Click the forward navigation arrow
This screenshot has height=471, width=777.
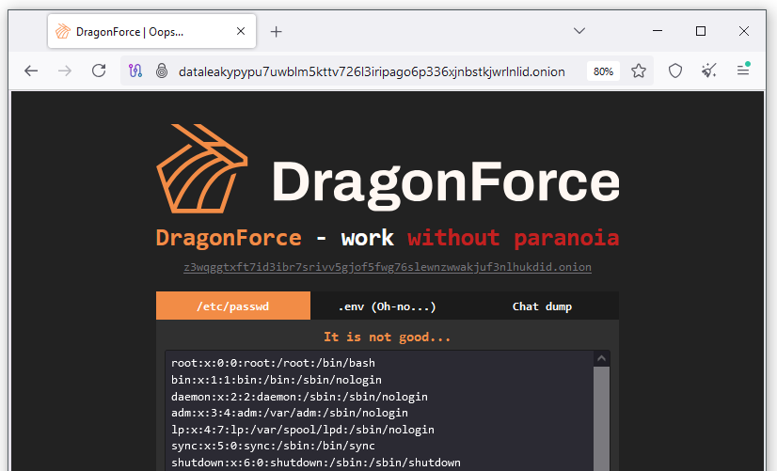tap(65, 71)
